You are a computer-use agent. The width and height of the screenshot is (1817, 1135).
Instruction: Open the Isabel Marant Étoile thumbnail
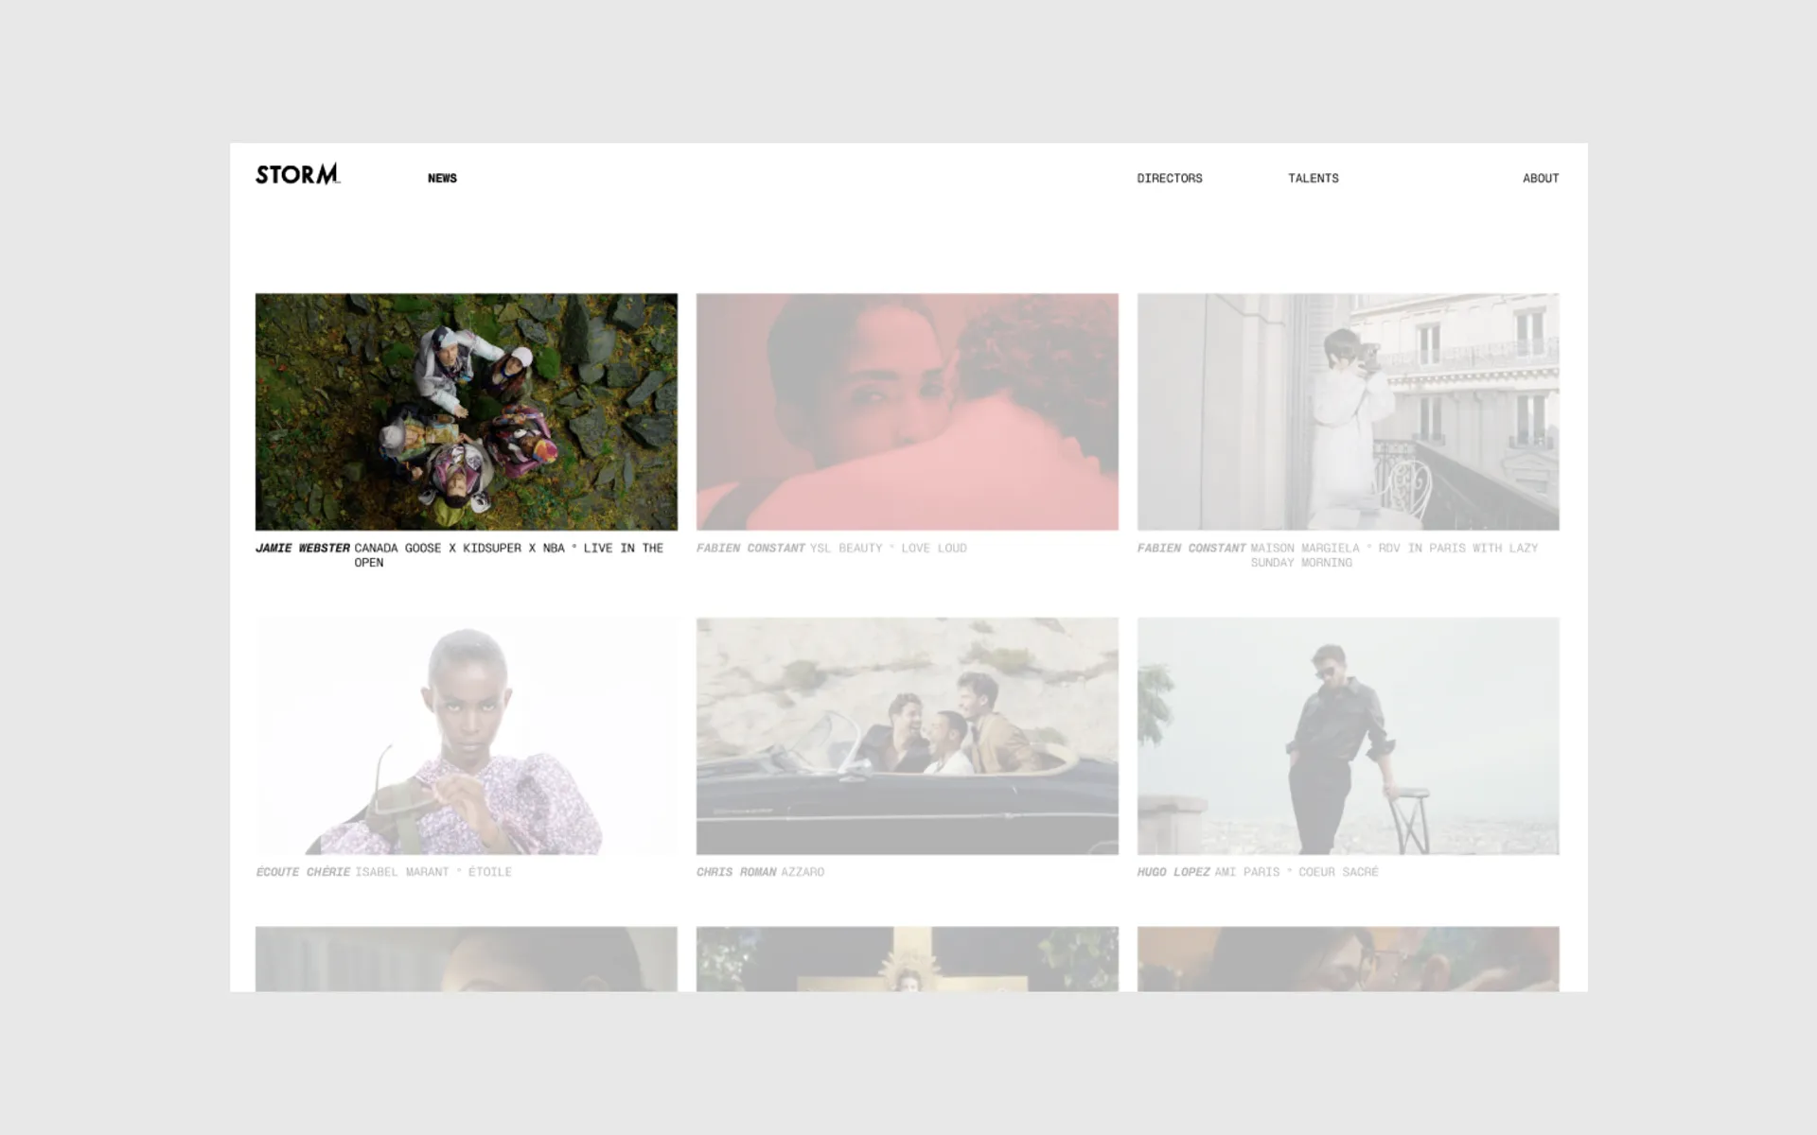466,736
